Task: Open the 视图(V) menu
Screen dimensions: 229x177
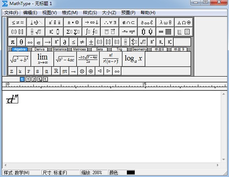Action: pyautogui.click(x=49, y=13)
